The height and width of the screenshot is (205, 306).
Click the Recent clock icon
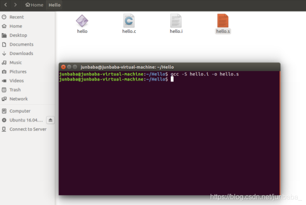coord(4,17)
